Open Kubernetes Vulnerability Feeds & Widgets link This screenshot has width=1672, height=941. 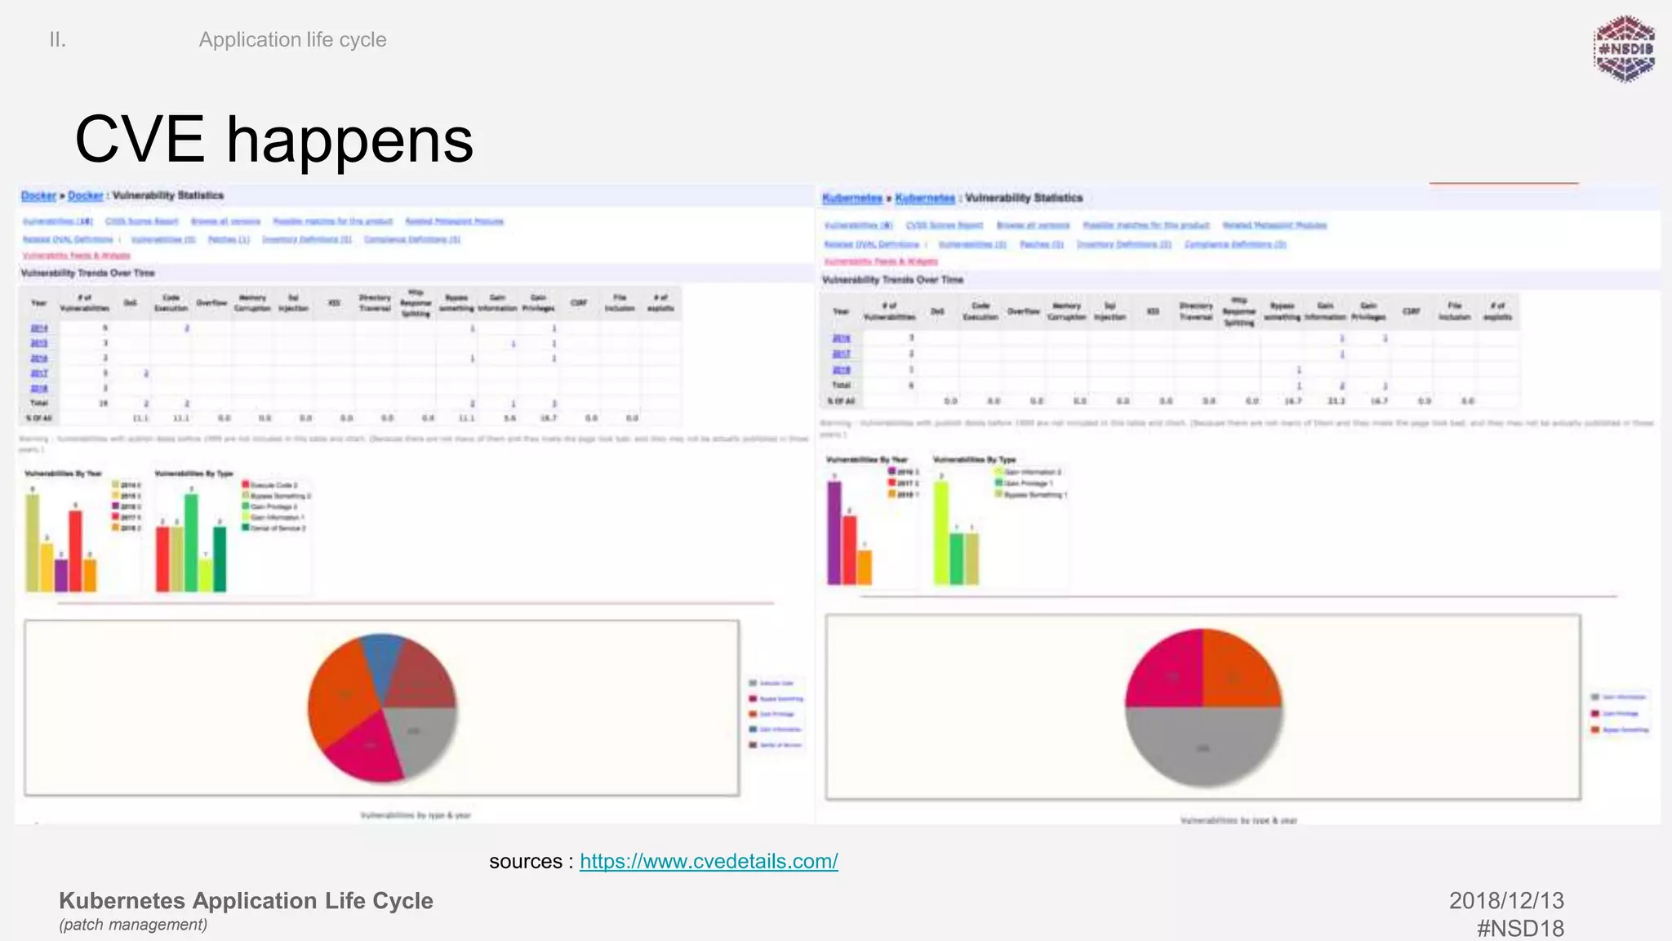click(881, 261)
